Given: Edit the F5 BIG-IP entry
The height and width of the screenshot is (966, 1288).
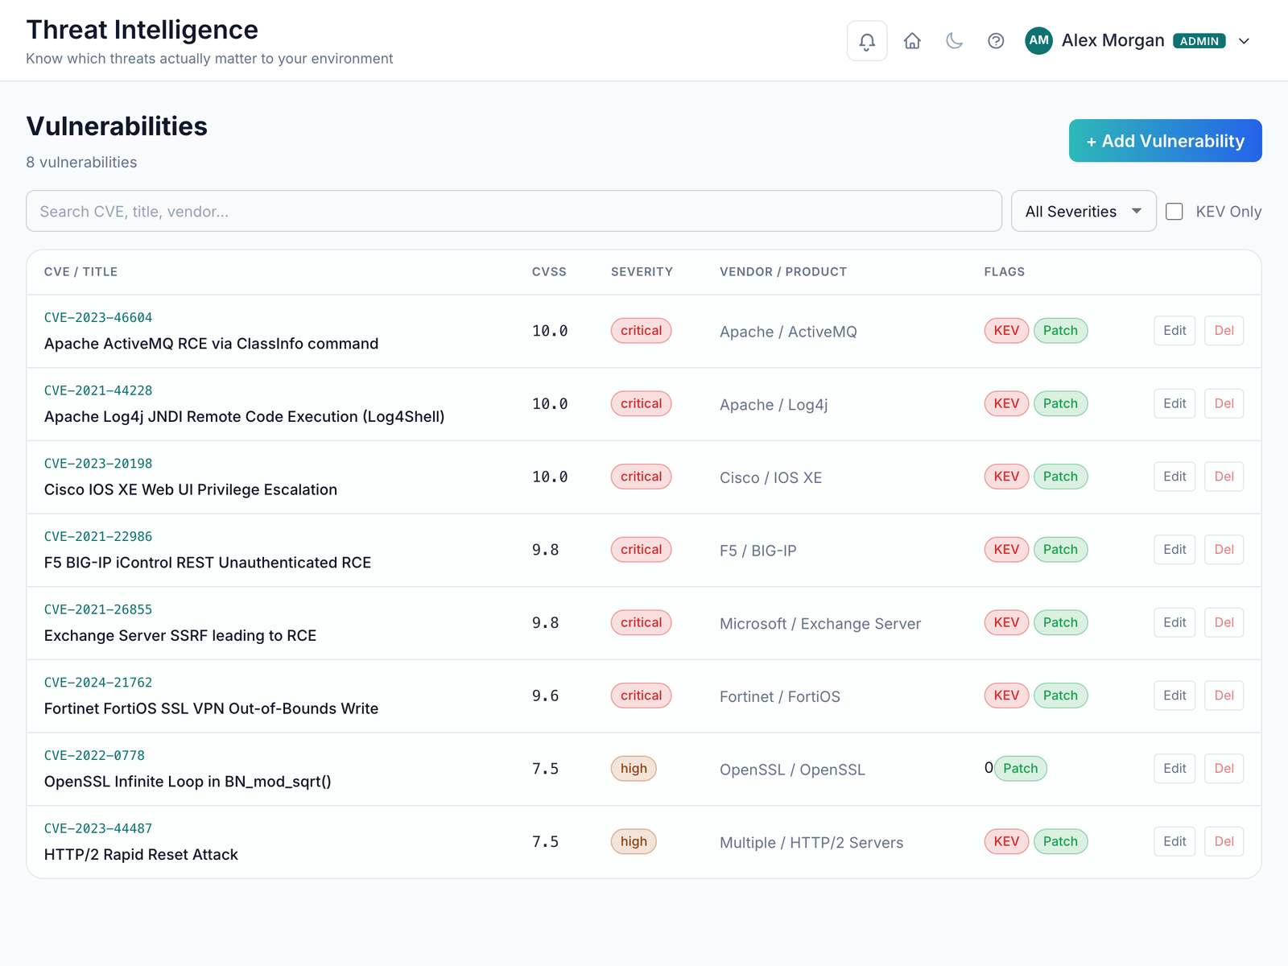Looking at the screenshot, I should [1174, 550].
